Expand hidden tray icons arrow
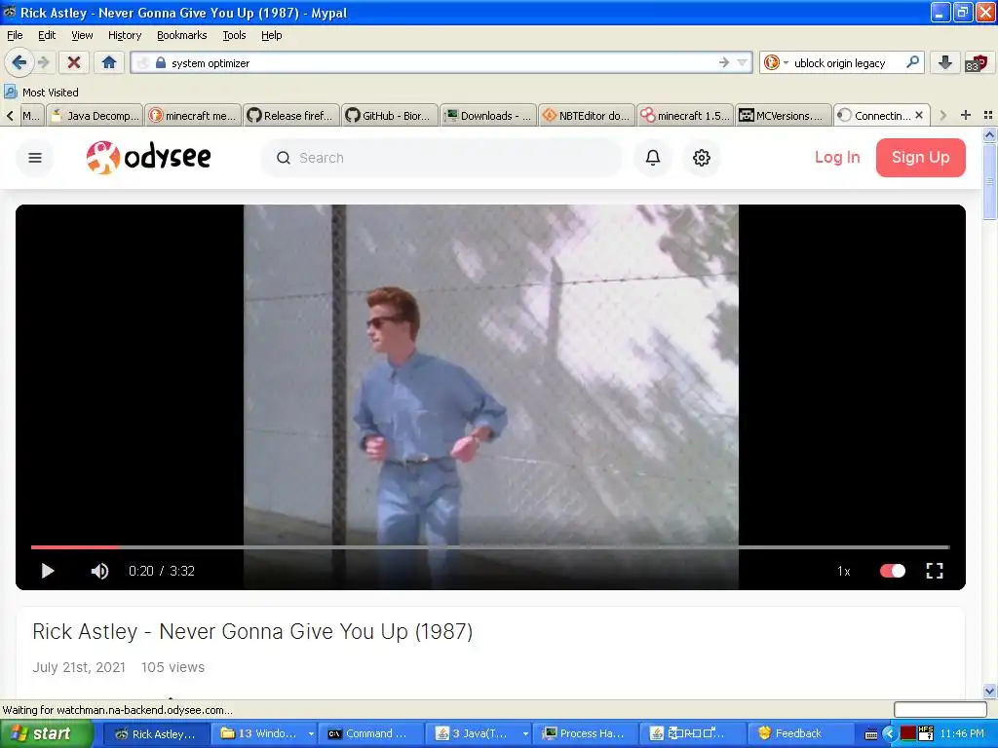998x748 pixels. [890, 734]
